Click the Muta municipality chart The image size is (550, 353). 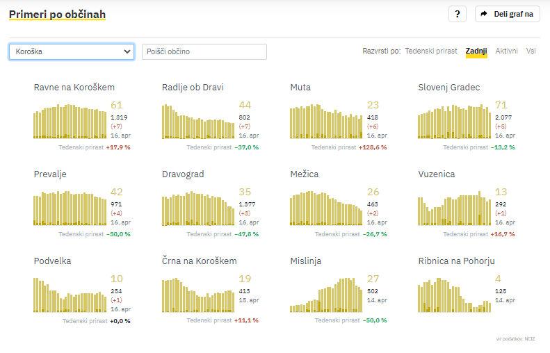[326, 121]
